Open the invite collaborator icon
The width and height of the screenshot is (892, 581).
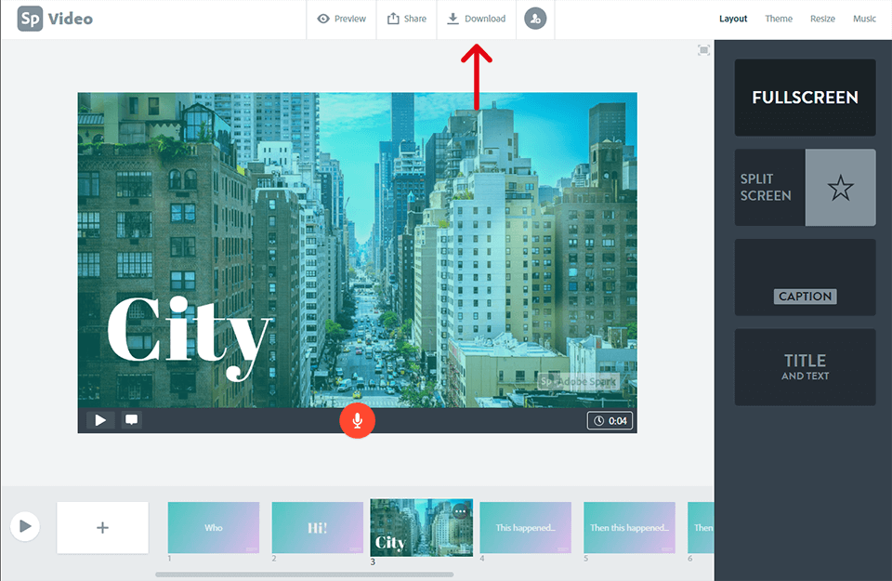[535, 19]
